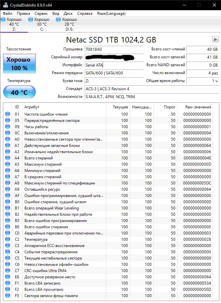Select disk D: E: tab at 28 °C
The height and width of the screenshot is (303, 221).
69,24
